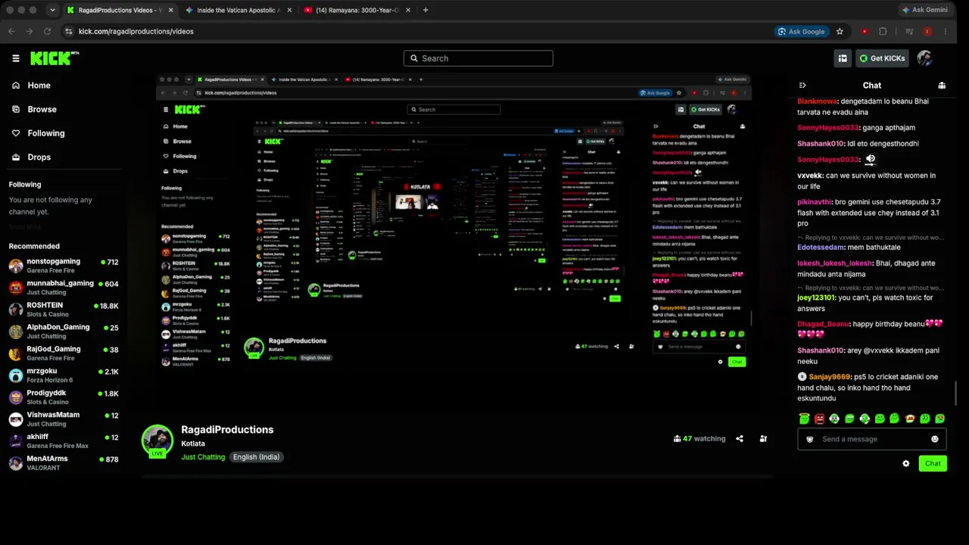
Task: Switch to the RagadiProductions Videos browser tab
Action: 120,10
